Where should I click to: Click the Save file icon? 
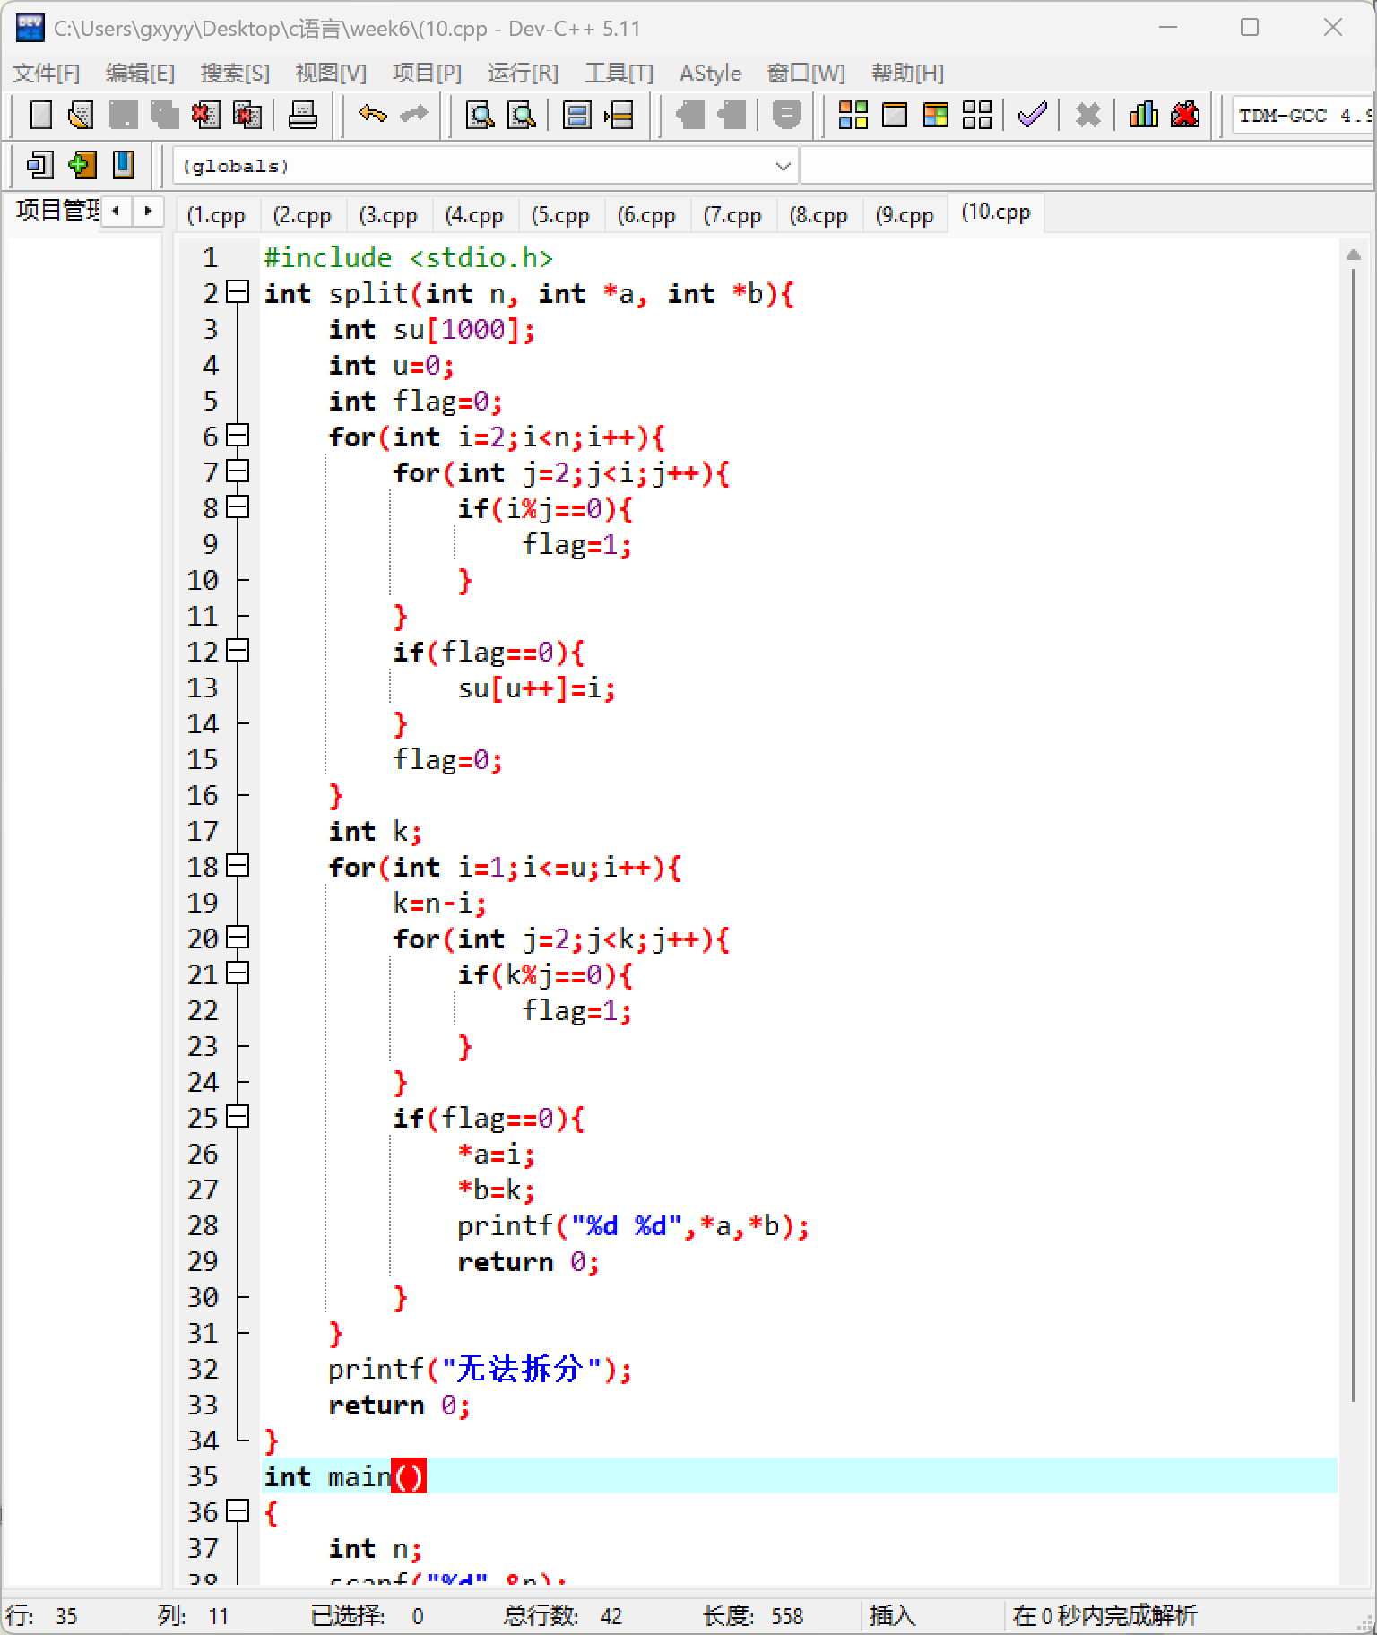click(x=123, y=115)
